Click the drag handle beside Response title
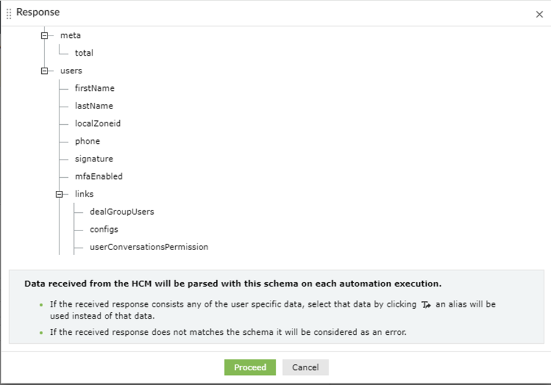Viewport: 551px width, 385px height. click(8, 14)
